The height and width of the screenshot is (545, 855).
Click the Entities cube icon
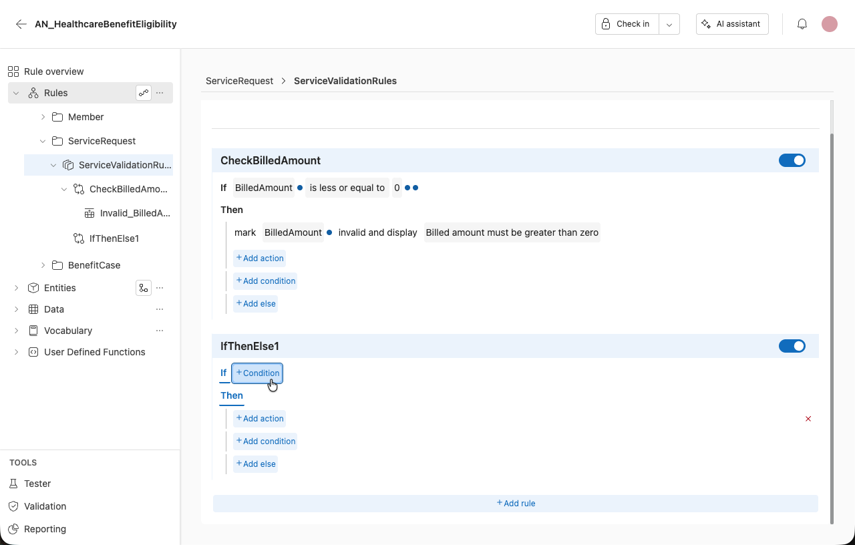(33, 288)
